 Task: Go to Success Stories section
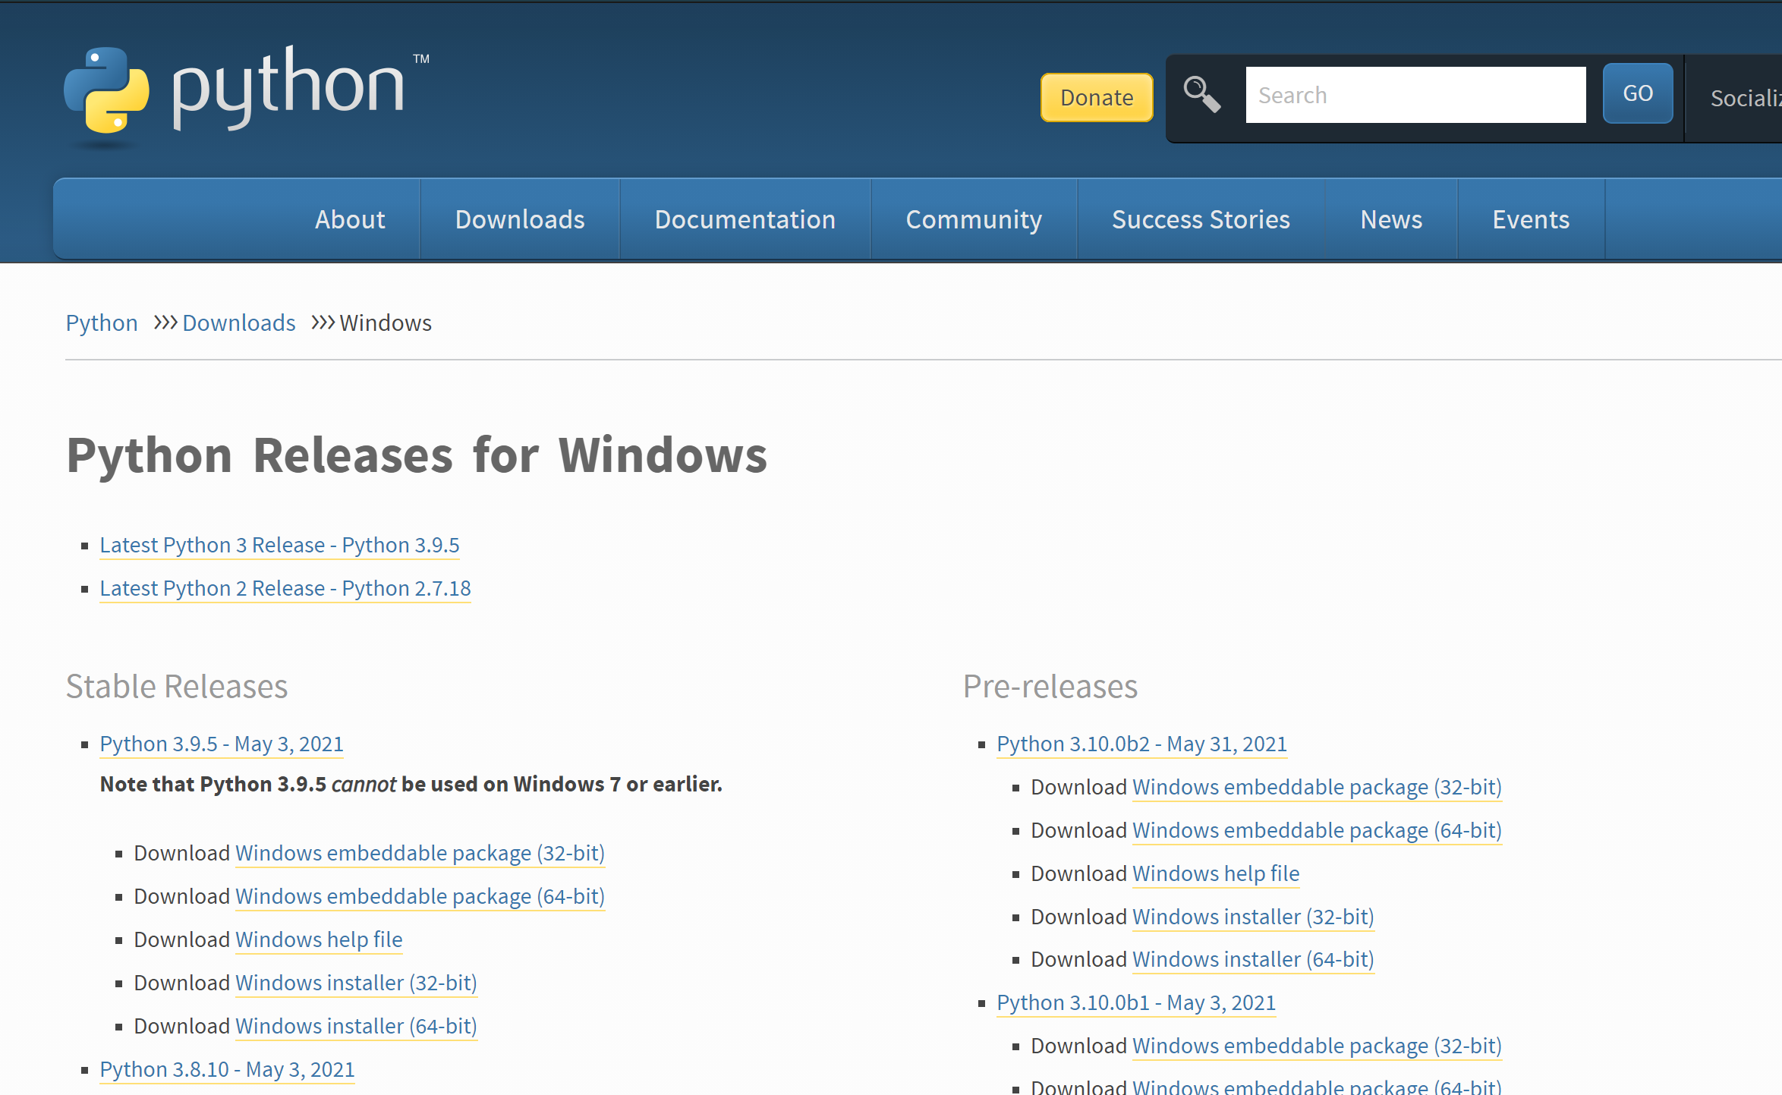(x=1201, y=219)
